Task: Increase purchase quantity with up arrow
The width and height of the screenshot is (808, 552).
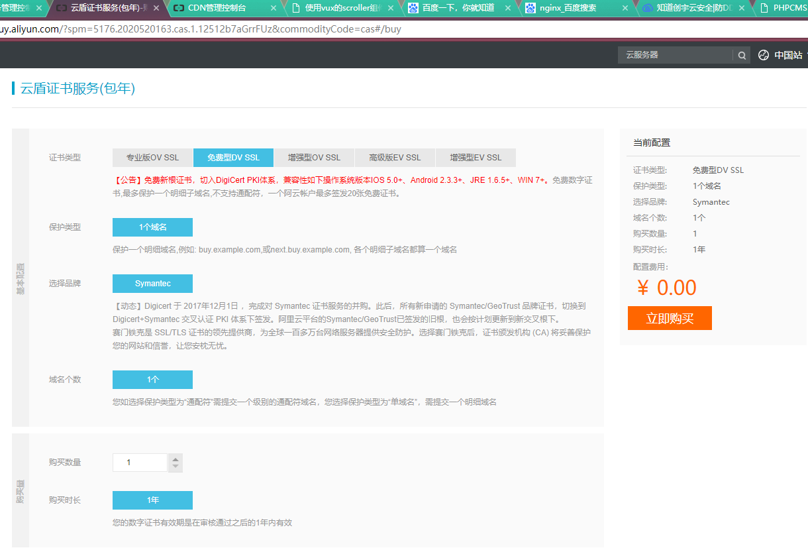Action: (x=176, y=458)
